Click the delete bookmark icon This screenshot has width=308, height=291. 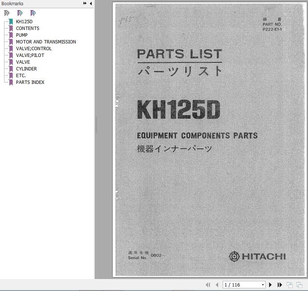click(x=7, y=13)
